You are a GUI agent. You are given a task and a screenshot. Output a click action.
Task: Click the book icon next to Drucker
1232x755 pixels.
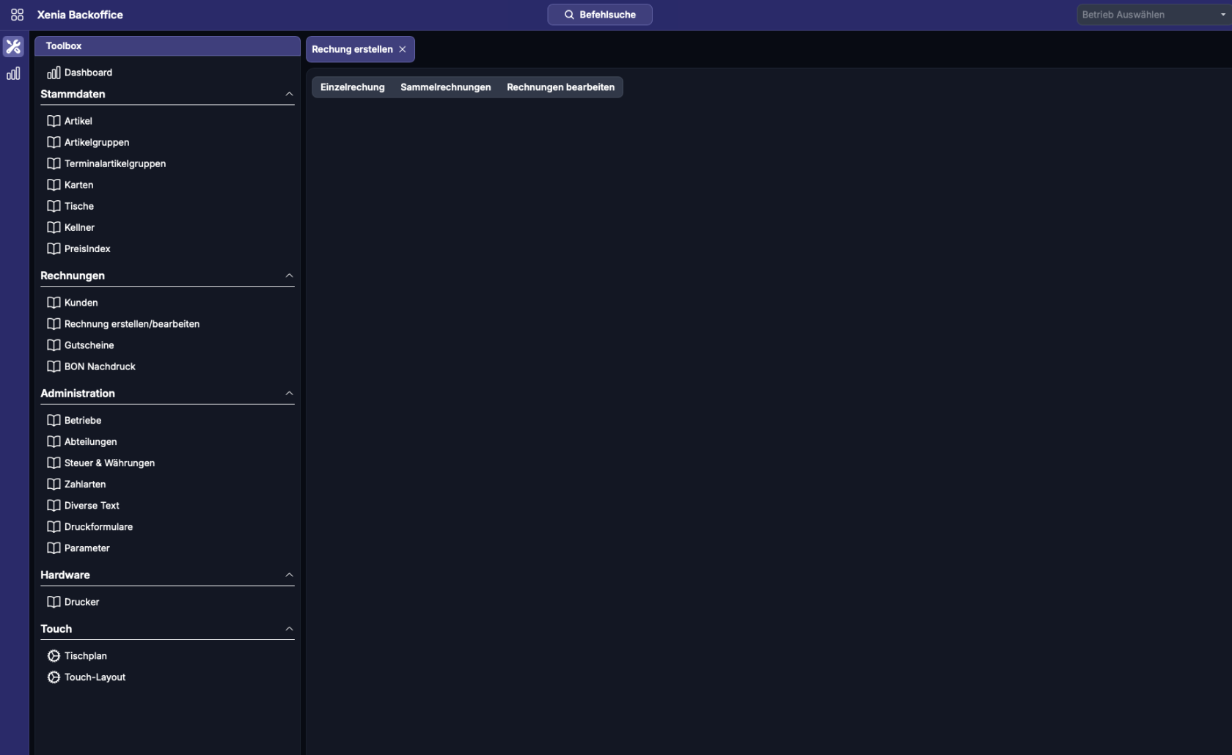[54, 602]
